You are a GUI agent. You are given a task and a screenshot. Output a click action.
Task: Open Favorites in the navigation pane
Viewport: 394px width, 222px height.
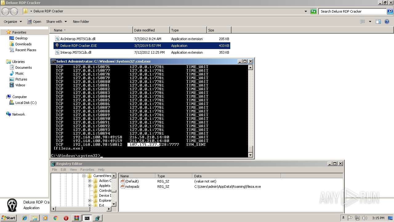tap(19, 32)
